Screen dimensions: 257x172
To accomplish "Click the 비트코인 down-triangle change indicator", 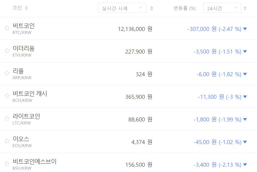I will 245,29.
